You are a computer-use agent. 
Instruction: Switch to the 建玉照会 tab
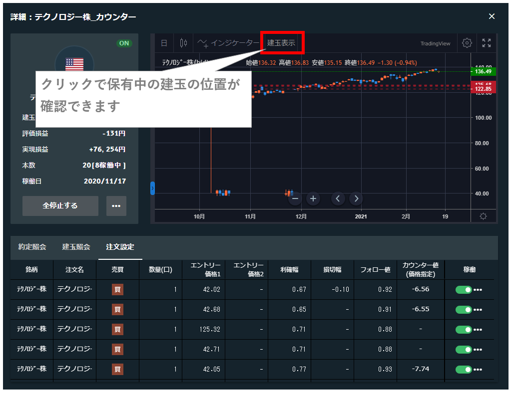(76, 247)
